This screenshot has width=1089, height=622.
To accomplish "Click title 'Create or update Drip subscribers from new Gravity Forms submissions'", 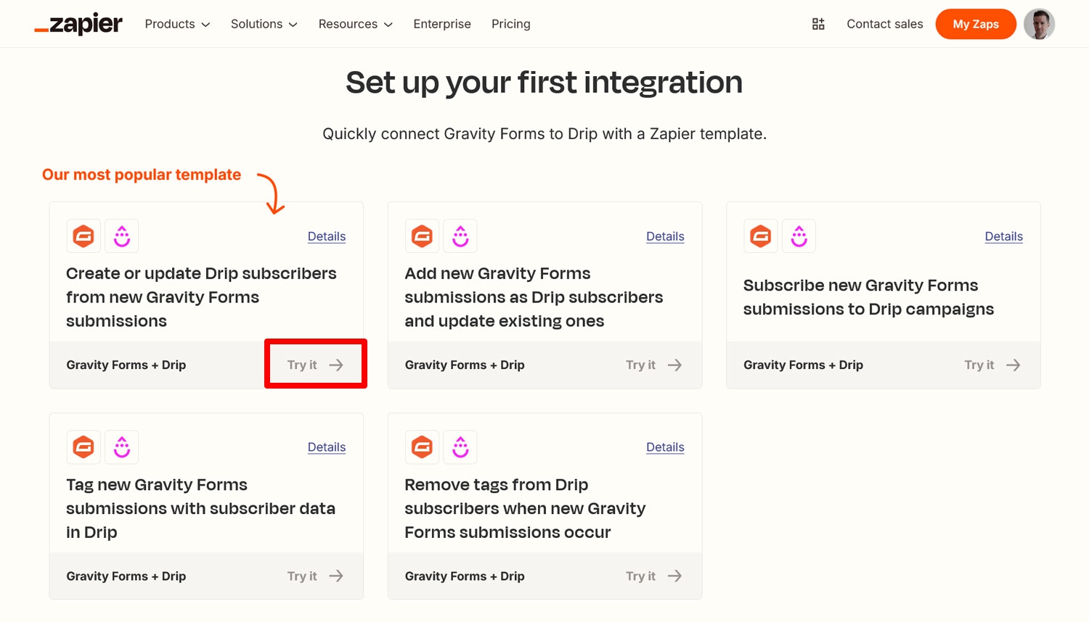I will click(201, 297).
